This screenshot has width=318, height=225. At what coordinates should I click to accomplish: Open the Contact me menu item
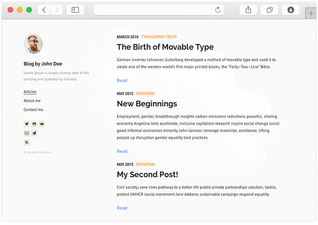(33, 110)
